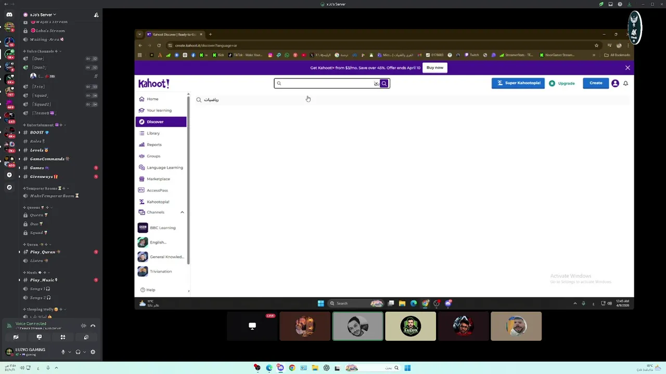Open Reports in the Kahoot sidebar
Image resolution: width=666 pixels, height=374 pixels.
click(x=161, y=144)
